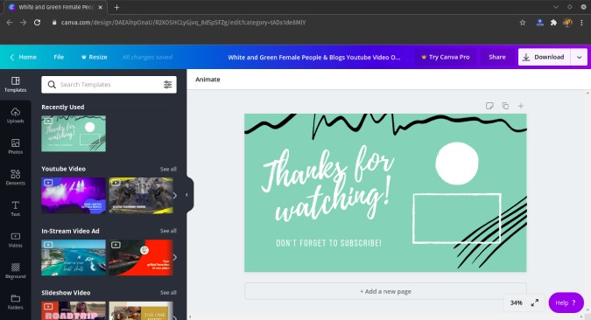The height and width of the screenshot is (320, 591).
Task: Open the zoom level 34% control
Action: pyautogui.click(x=517, y=303)
